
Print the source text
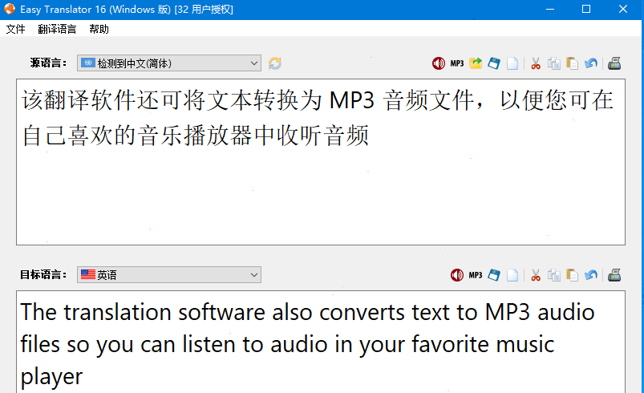[614, 63]
